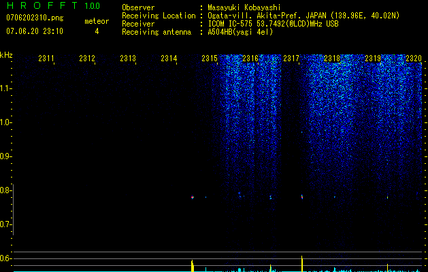Click the 2315 time marker

click(x=210, y=58)
